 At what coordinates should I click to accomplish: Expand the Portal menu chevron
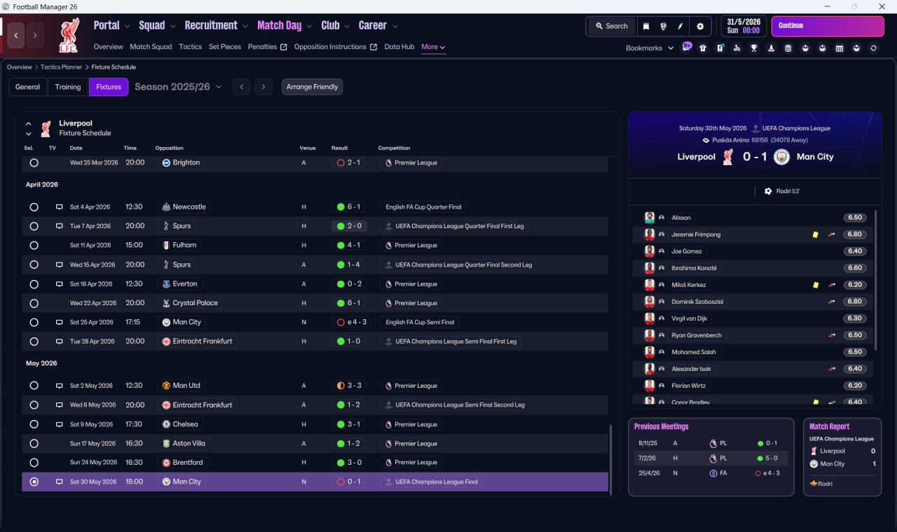pos(127,26)
